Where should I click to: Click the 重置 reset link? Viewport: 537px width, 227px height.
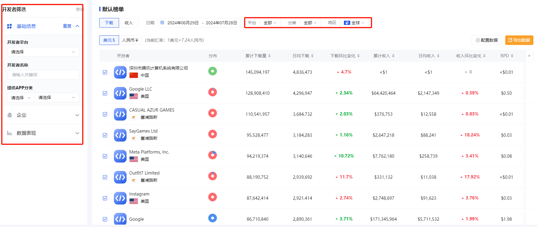tap(67, 26)
